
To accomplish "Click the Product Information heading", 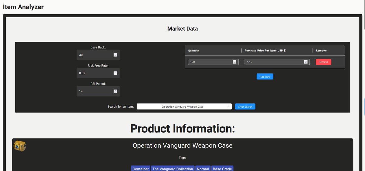I will (182, 129).
